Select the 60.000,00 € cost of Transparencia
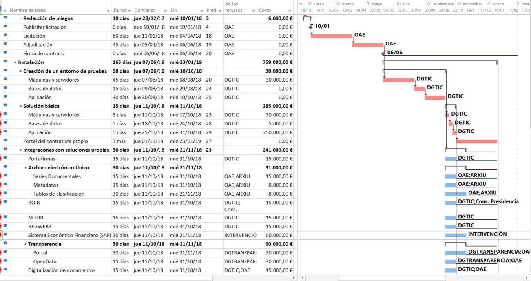The height and width of the screenshot is (281, 531). pyautogui.click(x=276, y=244)
